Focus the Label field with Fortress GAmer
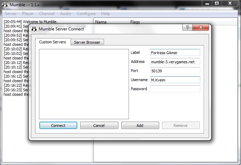Viewport: 241px width, 165px height. coord(175,52)
